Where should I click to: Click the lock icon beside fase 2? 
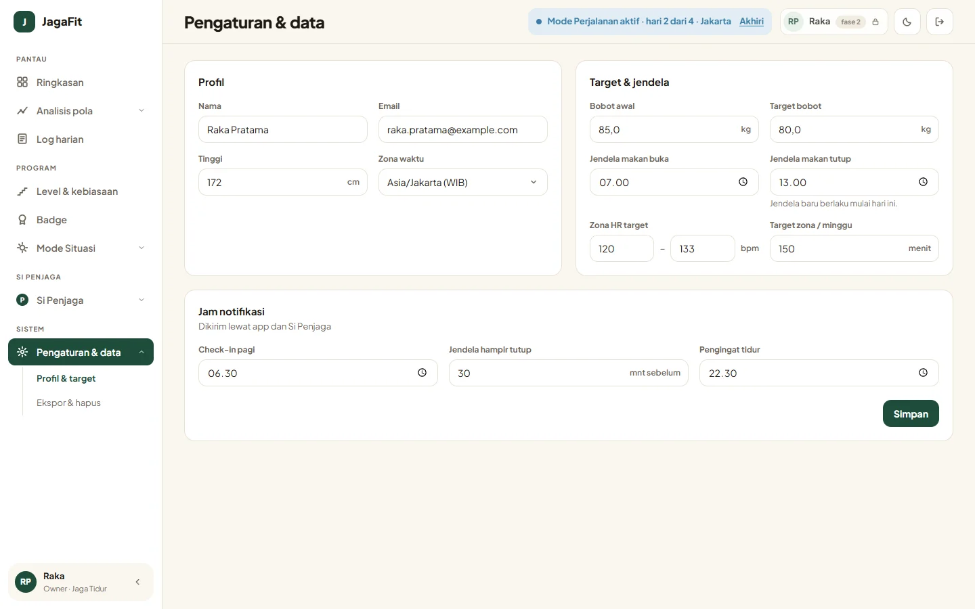875,22
